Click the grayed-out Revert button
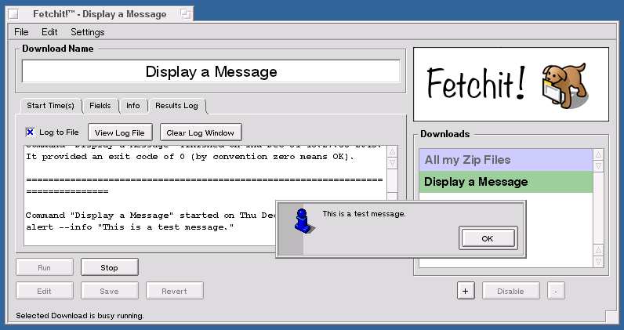Image resolution: width=624 pixels, height=330 pixels. pyautogui.click(x=174, y=291)
